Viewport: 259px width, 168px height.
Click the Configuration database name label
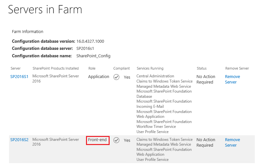[42, 56]
